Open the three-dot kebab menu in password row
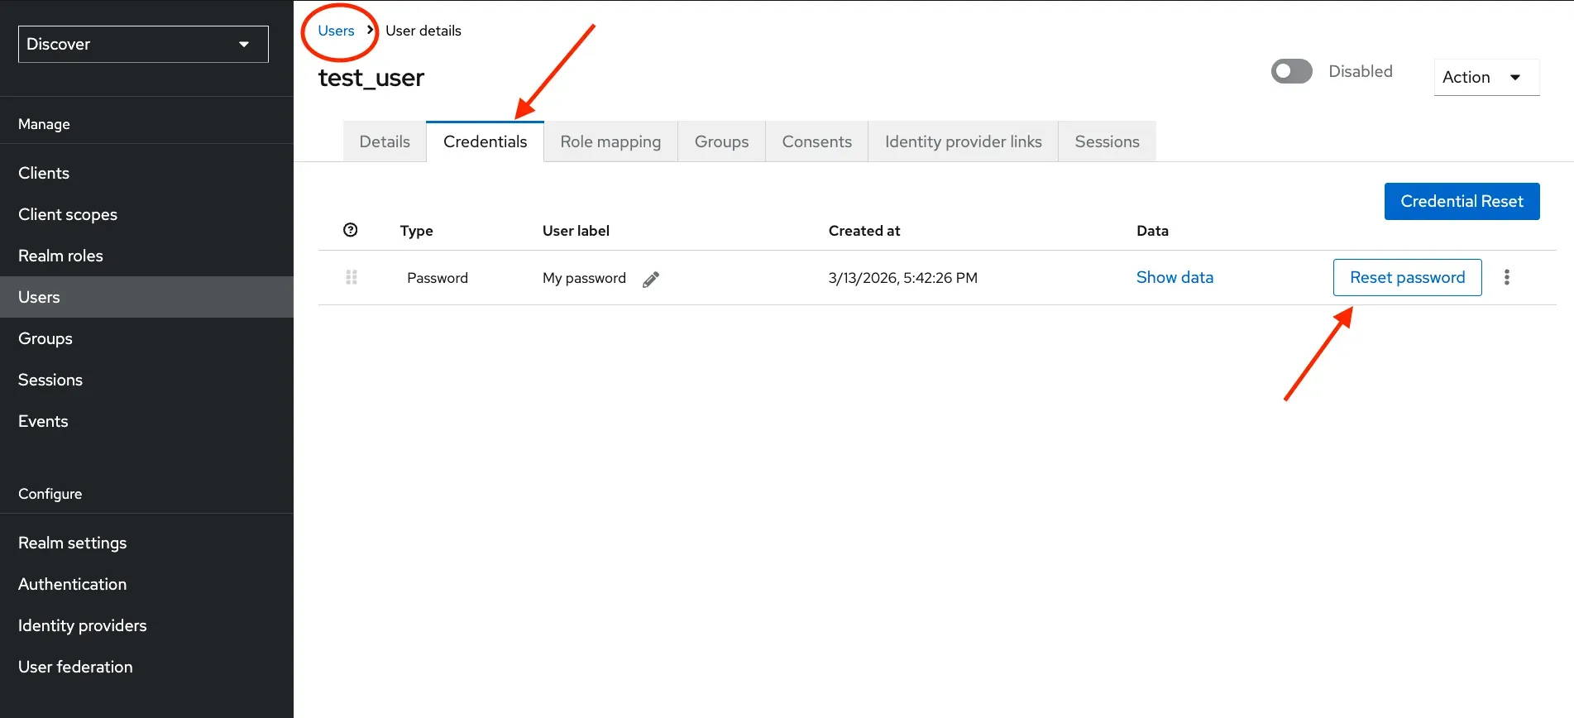1574x718 pixels. 1506,278
